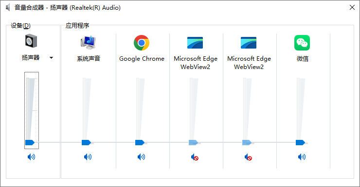The width and height of the screenshot is (360, 187).
Task: Mute the 扬声器 device volume
Action: coord(31,157)
